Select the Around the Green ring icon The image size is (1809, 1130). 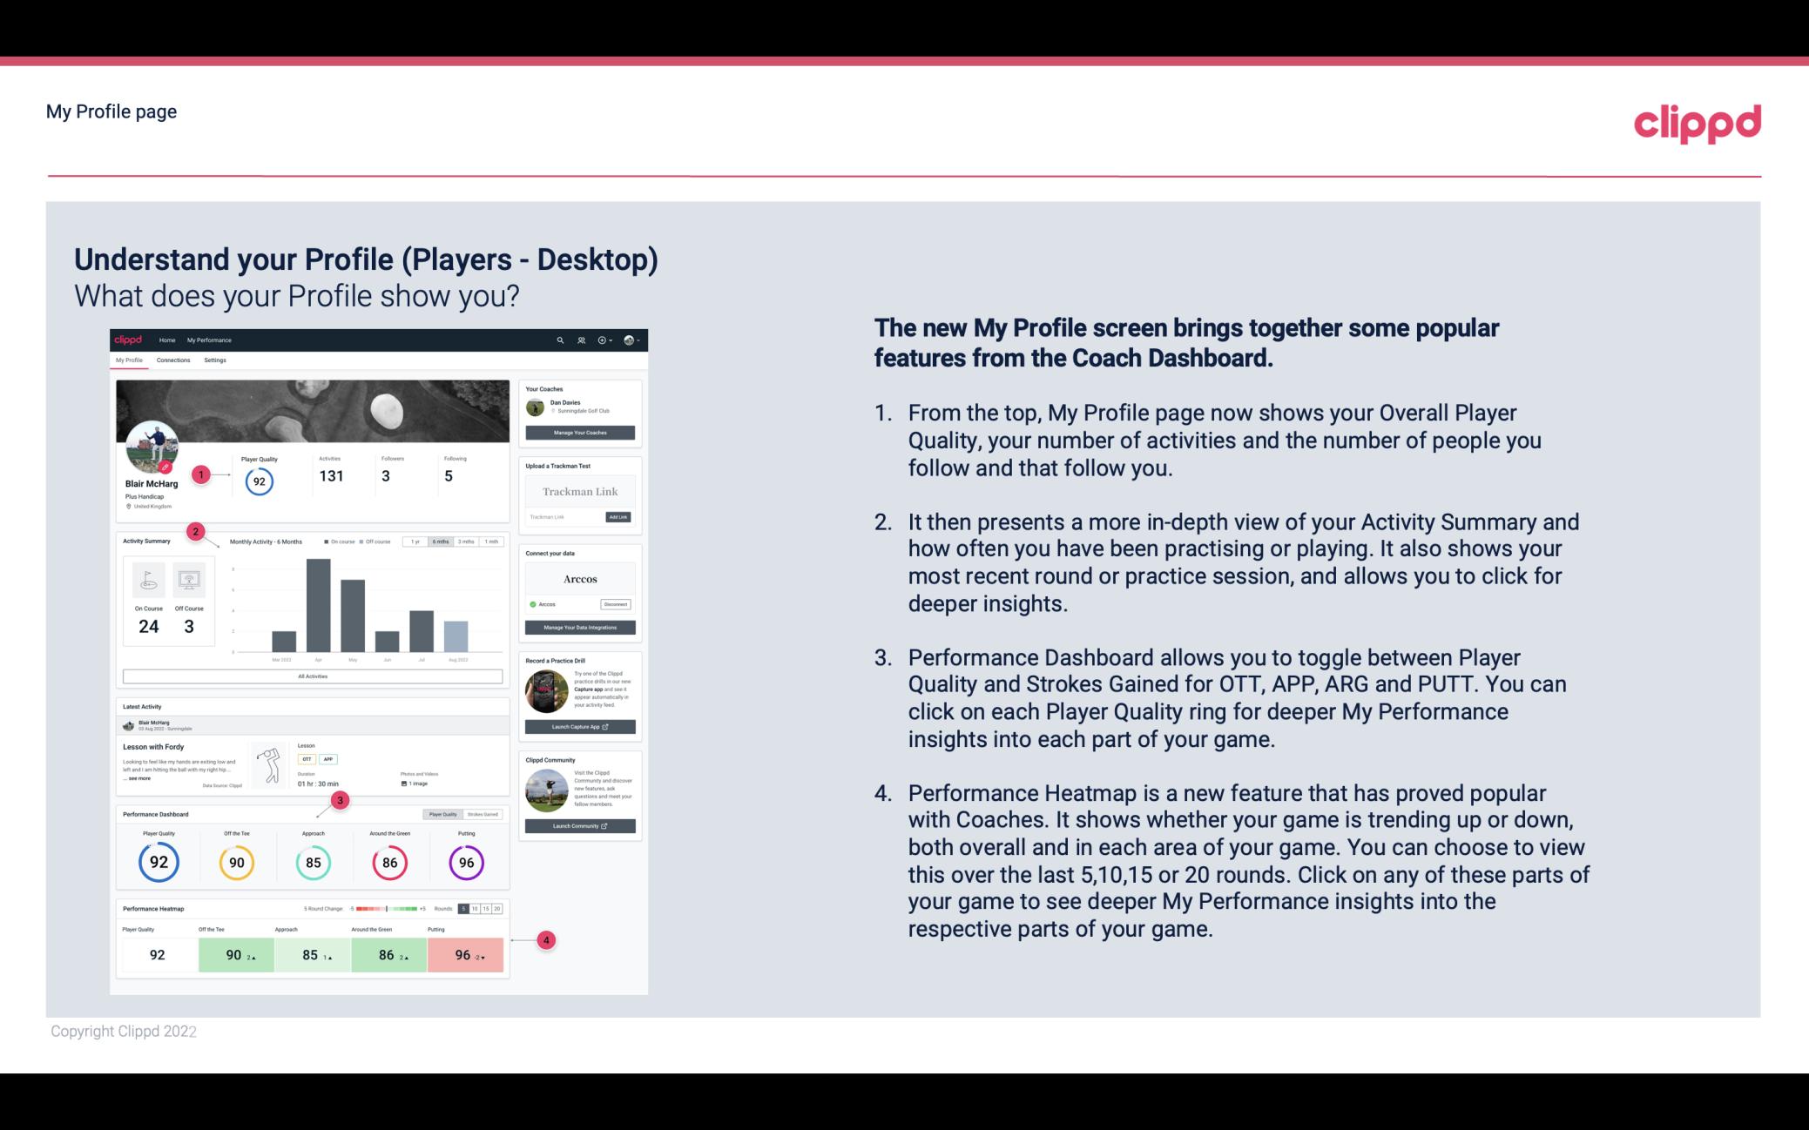388,862
